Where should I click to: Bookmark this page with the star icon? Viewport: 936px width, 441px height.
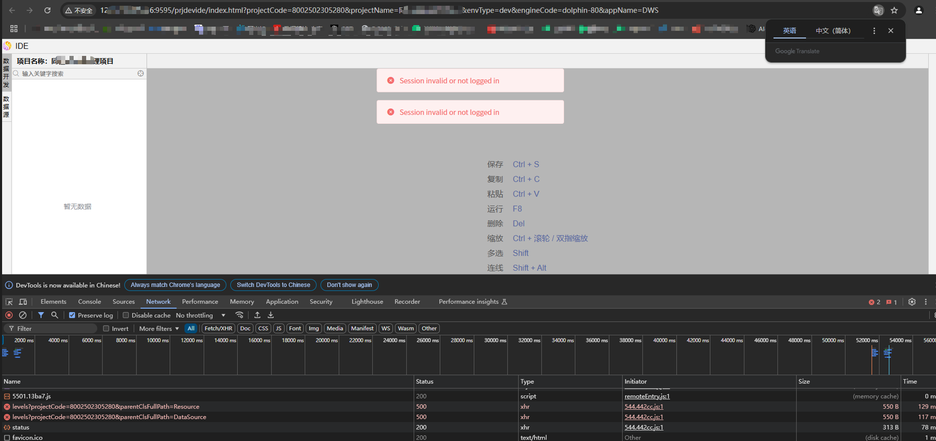pos(894,10)
